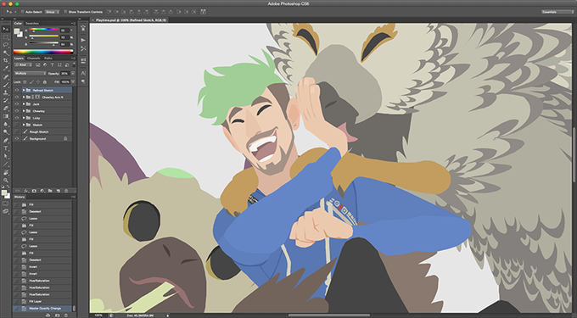Open the Essentials workspace dropdown

click(557, 12)
